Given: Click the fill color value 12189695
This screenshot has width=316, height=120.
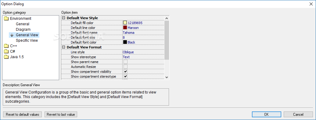Looking at the screenshot, I should [135, 23].
